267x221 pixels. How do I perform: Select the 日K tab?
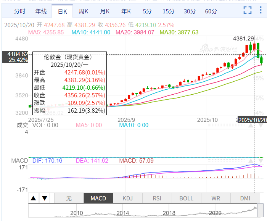(62, 11)
